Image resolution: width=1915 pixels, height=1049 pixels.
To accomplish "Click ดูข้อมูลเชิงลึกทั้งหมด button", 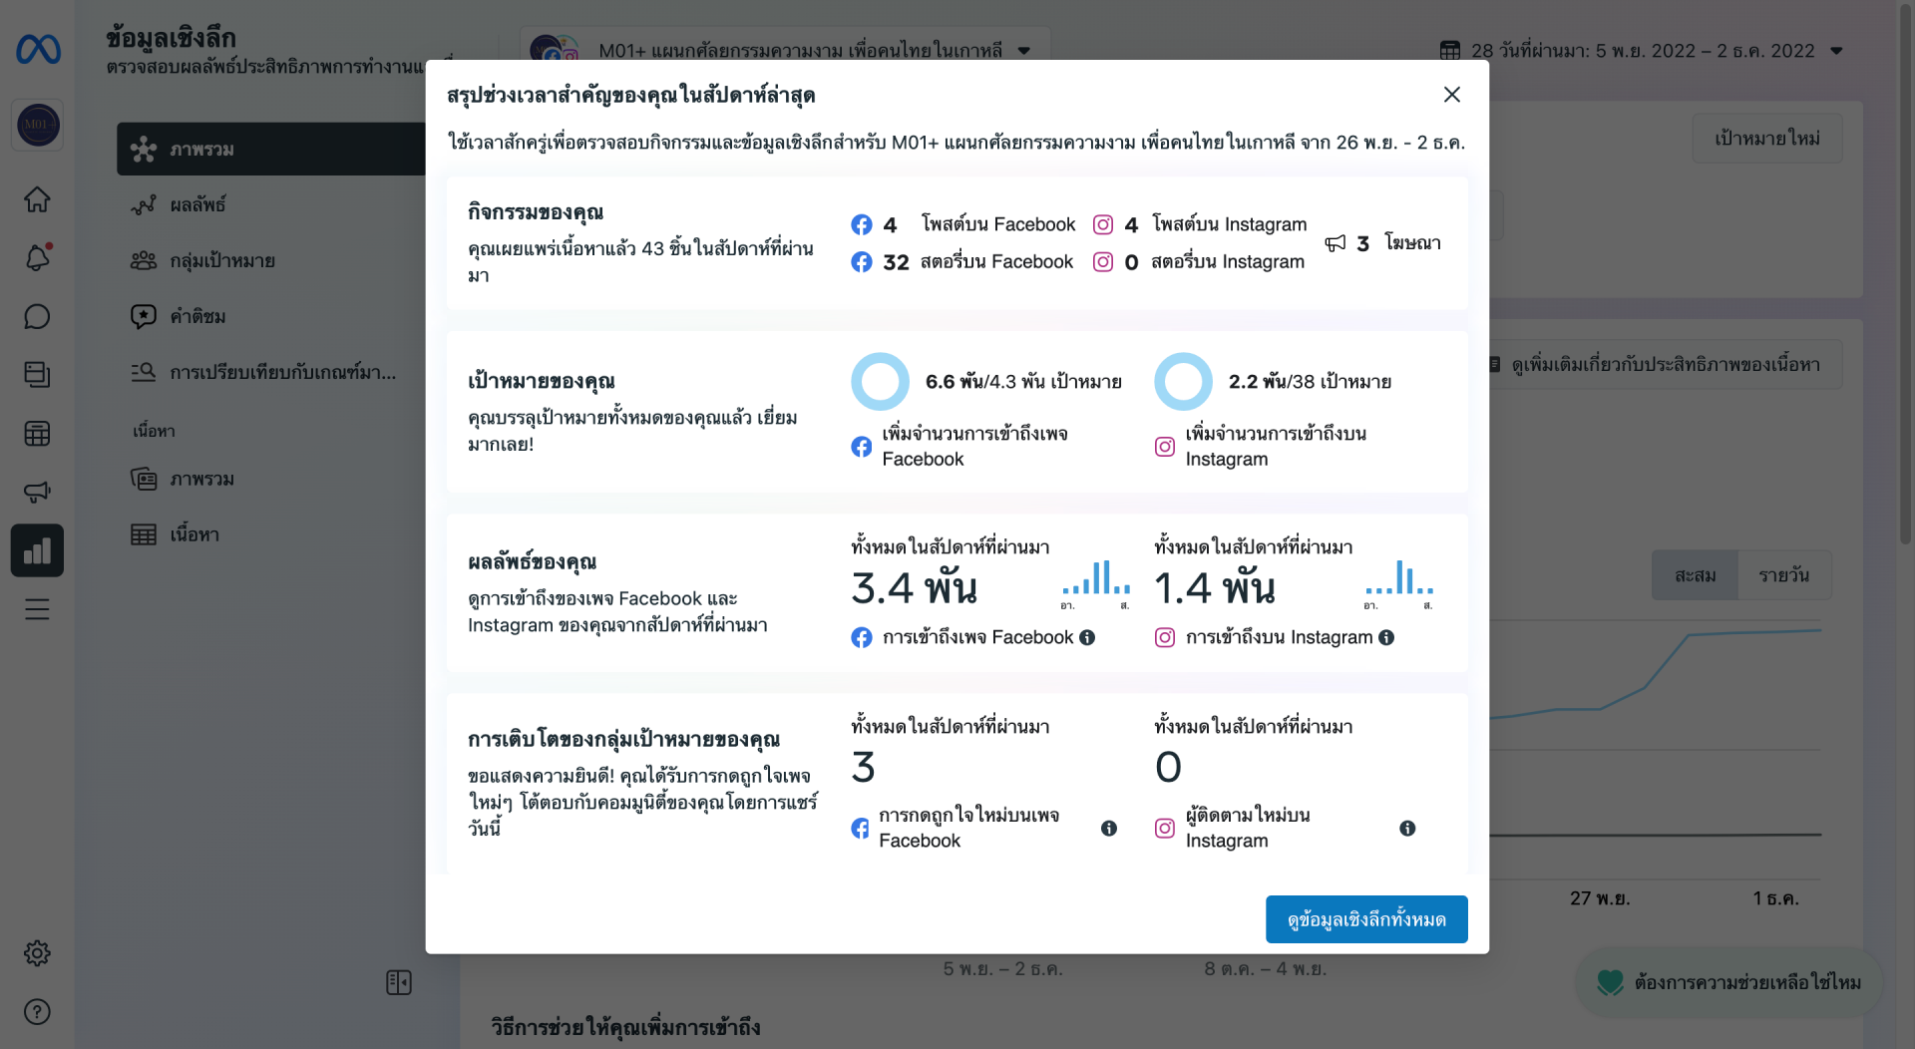I will click(1366, 919).
